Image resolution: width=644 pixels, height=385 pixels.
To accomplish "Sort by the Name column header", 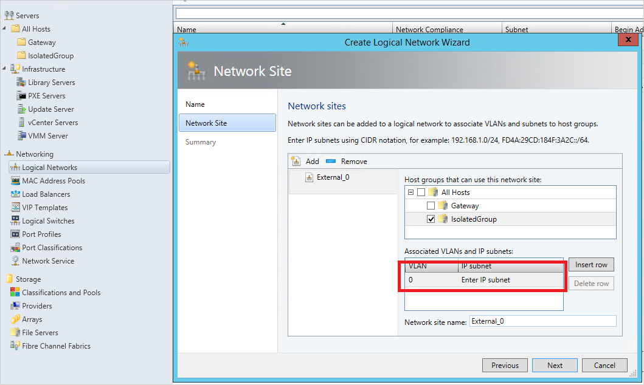I will pyautogui.click(x=283, y=29).
